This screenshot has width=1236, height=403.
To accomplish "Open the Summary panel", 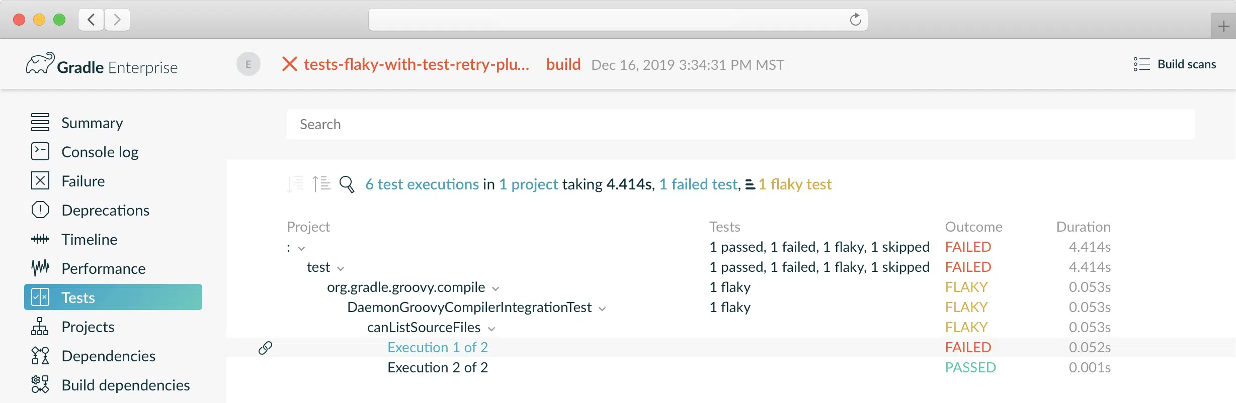I will pyautogui.click(x=92, y=122).
